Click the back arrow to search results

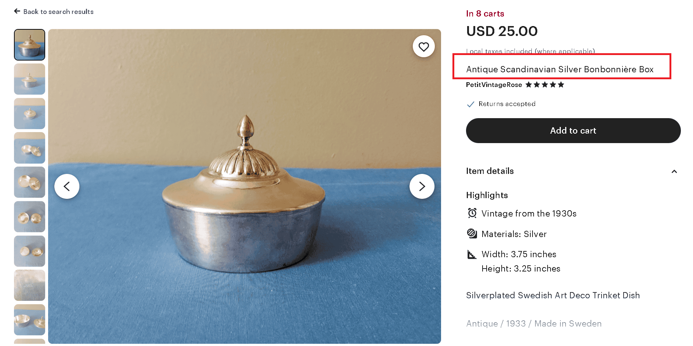[x=17, y=11]
